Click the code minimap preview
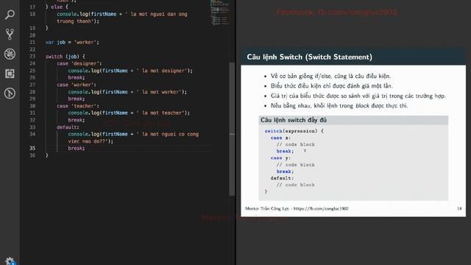Viewport: 471px width, 265px height. click(x=219, y=13)
